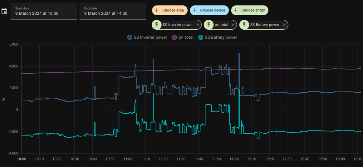Viewport: 363px width, 167px height.
Task: Select the SS Inverter power chip label
Action: tap(178, 25)
